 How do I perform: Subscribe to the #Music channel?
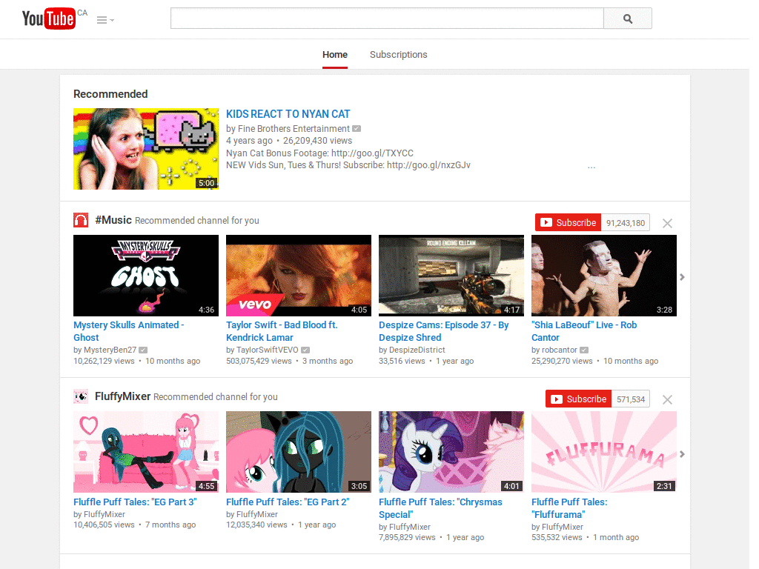568,222
